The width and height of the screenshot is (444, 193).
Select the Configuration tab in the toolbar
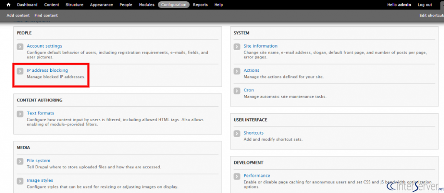[x=173, y=5]
